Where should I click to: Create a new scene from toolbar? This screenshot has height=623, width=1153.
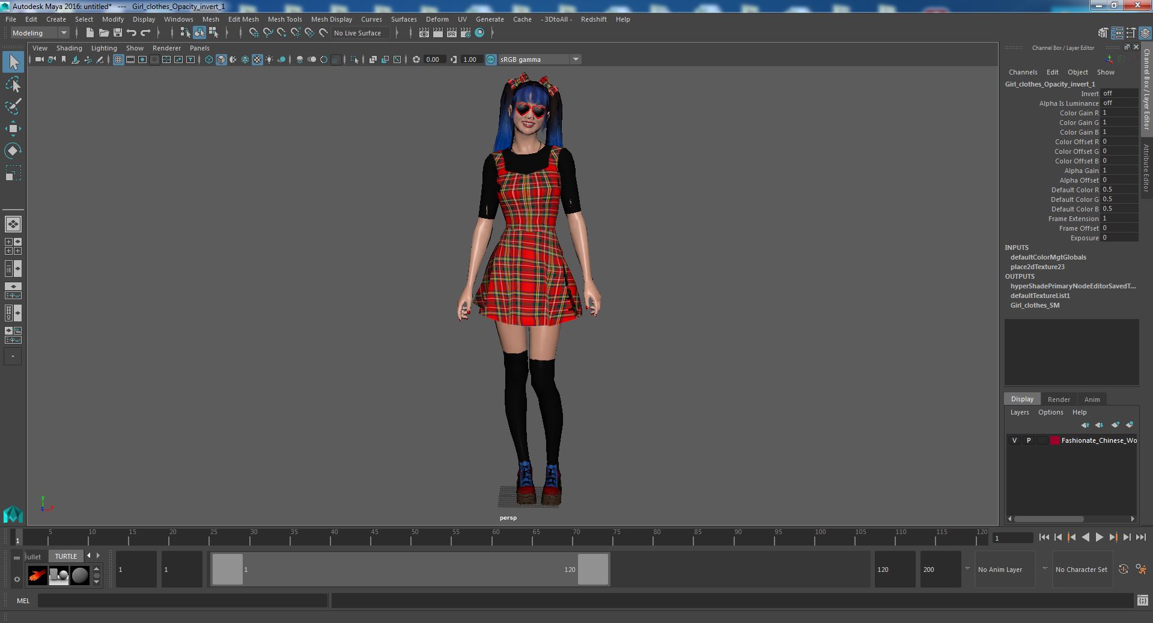[x=90, y=33]
